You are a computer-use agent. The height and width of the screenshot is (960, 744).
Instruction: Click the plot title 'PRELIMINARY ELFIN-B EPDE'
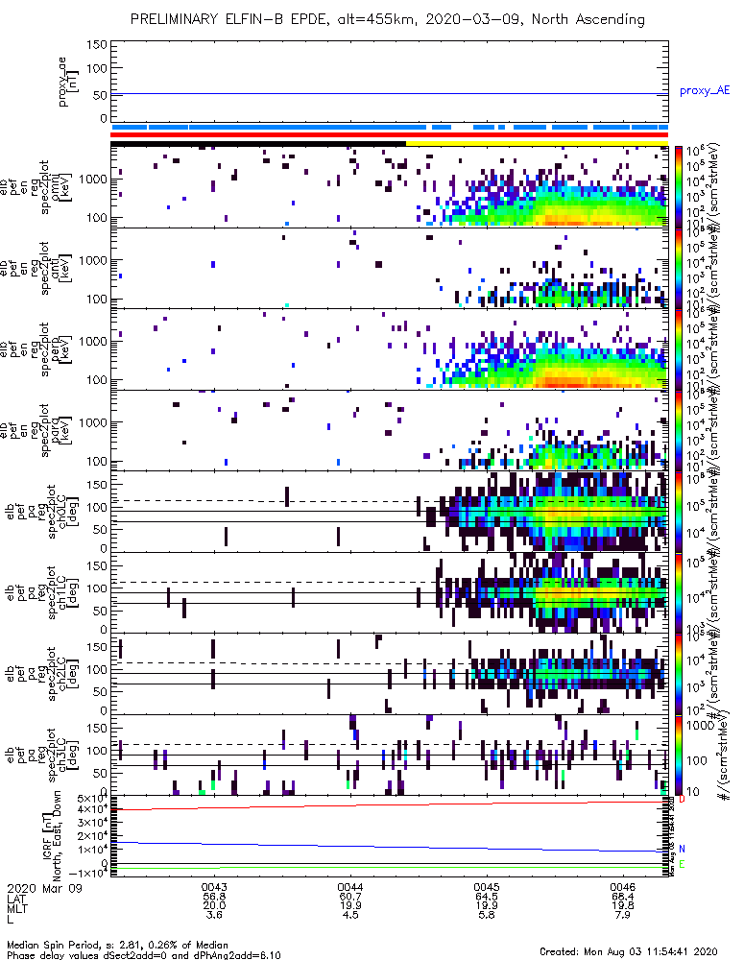pos(233,19)
